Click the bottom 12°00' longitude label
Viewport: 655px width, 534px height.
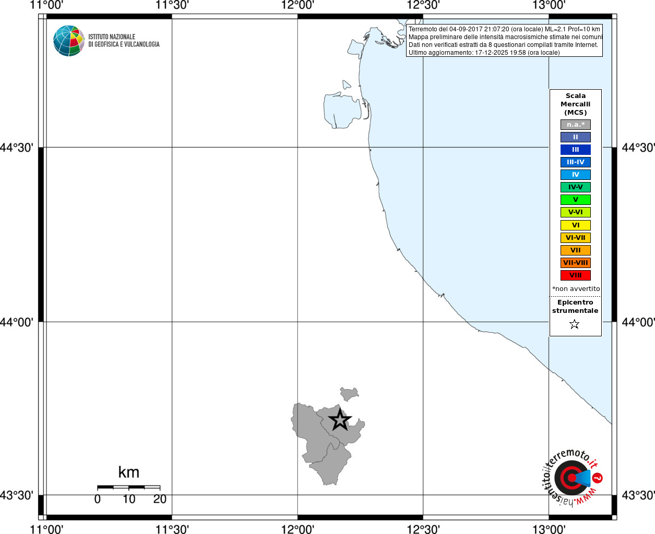point(297,529)
